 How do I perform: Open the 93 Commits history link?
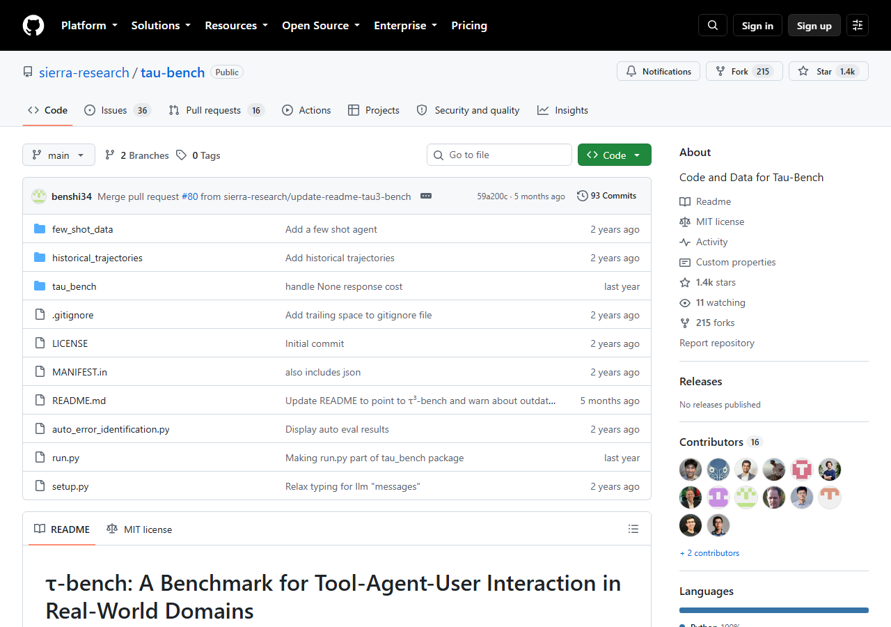(x=607, y=196)
